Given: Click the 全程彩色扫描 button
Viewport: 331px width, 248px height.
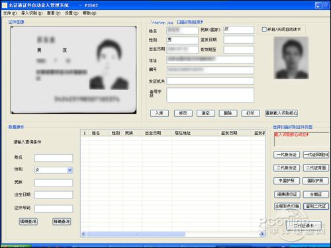Looking at the screenshot, I should pyautogui.click(x=287, y=206).
